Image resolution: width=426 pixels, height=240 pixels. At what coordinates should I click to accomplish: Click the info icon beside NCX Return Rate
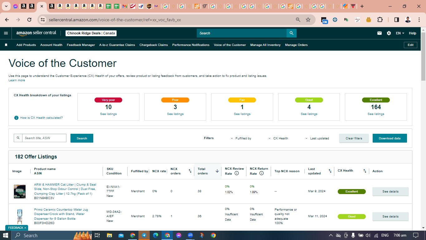[x=261, y=173]
